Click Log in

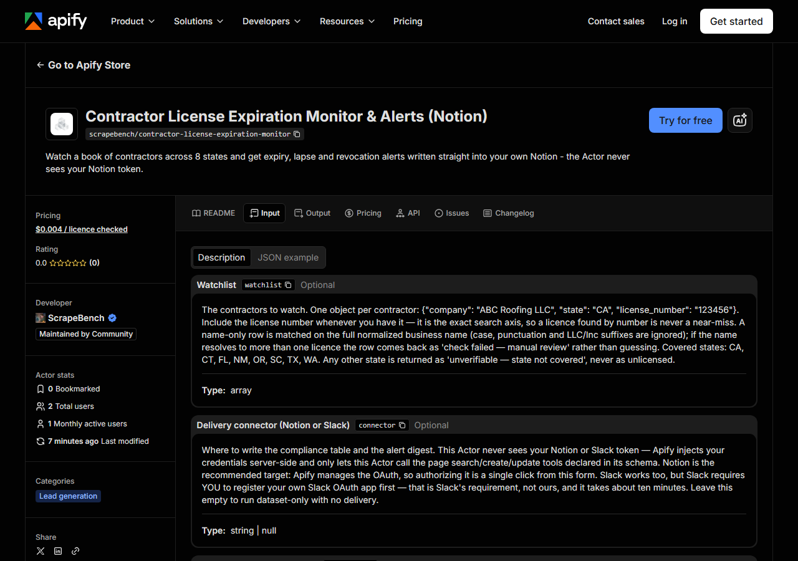(675, 21)
